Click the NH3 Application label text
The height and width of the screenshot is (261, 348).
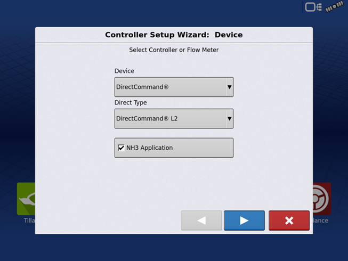point(149,148)
